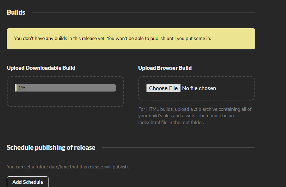Image resolution: width=286 pixels, height=187 pixels.
Task: Click the yellow filled sliver of progress bar
Action: point(15,88)
